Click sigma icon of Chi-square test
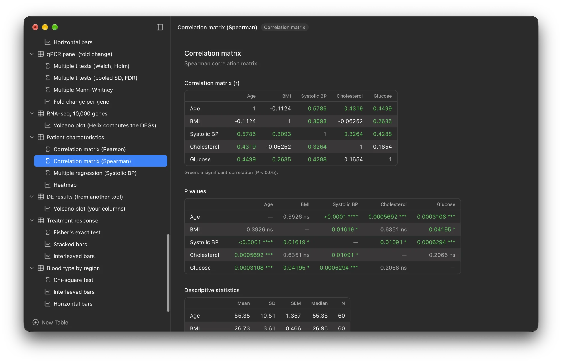562x363 pixels. pyautogui.click(x=47, y=280)
